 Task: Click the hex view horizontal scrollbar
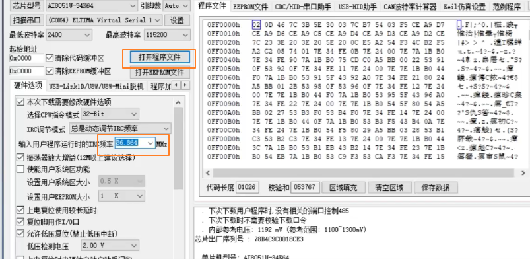pos(366,173)
